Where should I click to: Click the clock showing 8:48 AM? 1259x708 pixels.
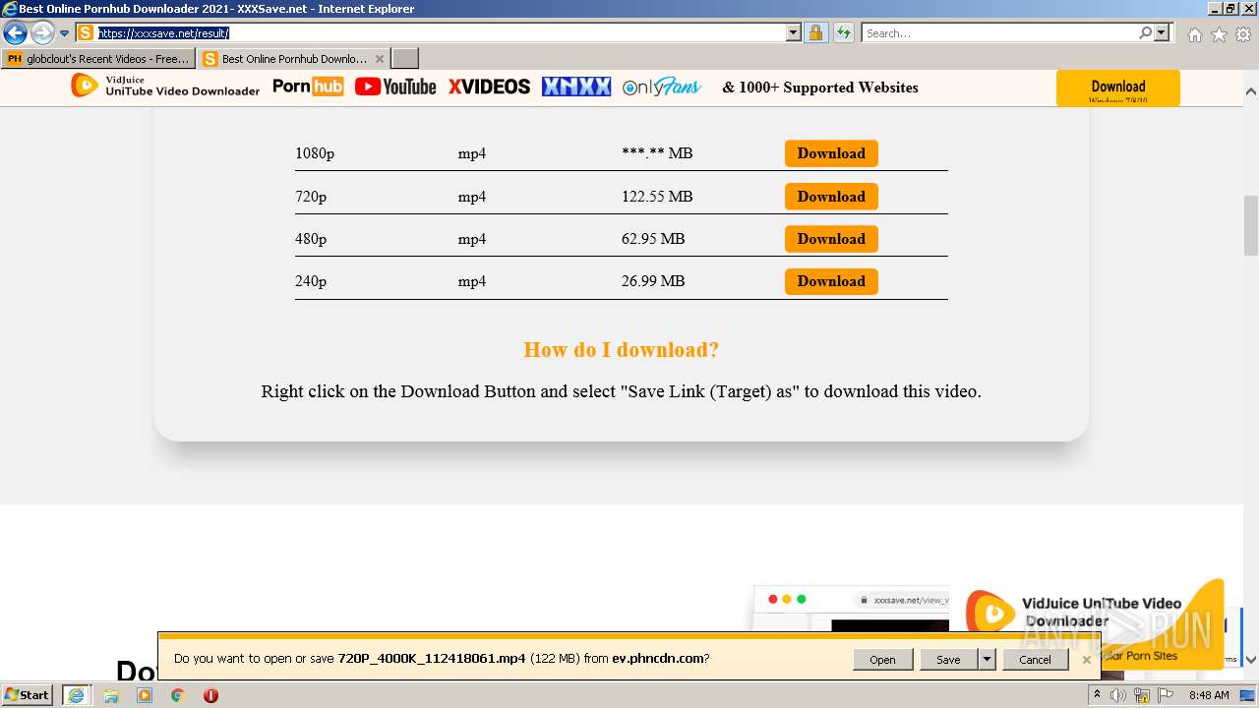click(x=1208, y=695)
